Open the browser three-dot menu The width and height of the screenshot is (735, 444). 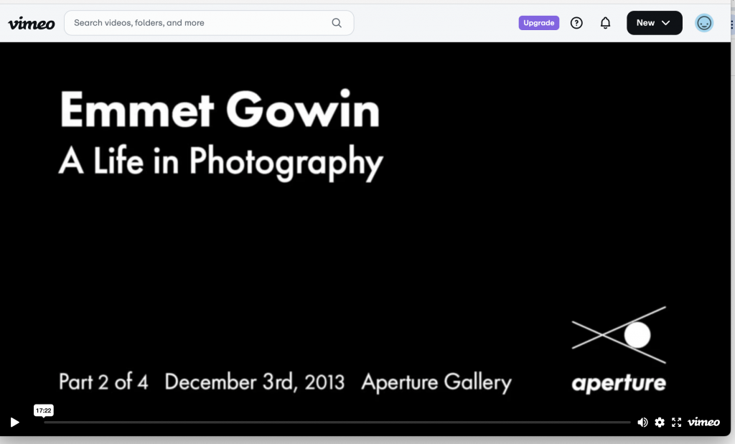tap(731, 23)
